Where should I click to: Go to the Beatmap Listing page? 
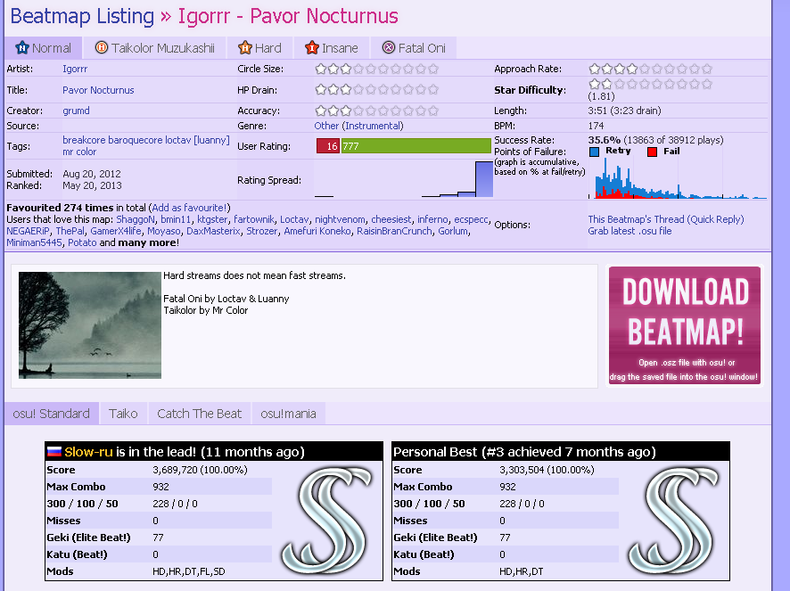tap(82, 16)
